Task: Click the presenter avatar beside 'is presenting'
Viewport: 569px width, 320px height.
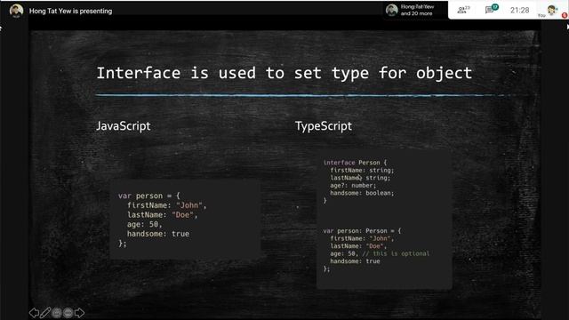Action: [16, 11]
